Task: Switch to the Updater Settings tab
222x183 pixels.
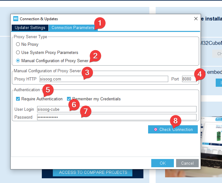Action: click(x=30, y=28)
